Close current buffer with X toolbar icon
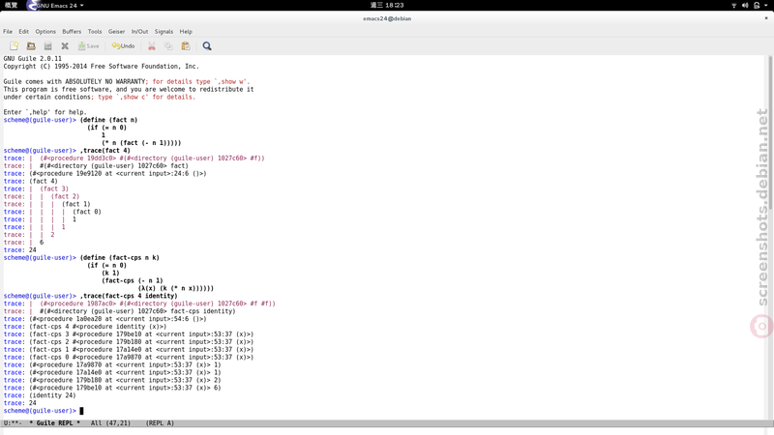 [x=65, y=45]
